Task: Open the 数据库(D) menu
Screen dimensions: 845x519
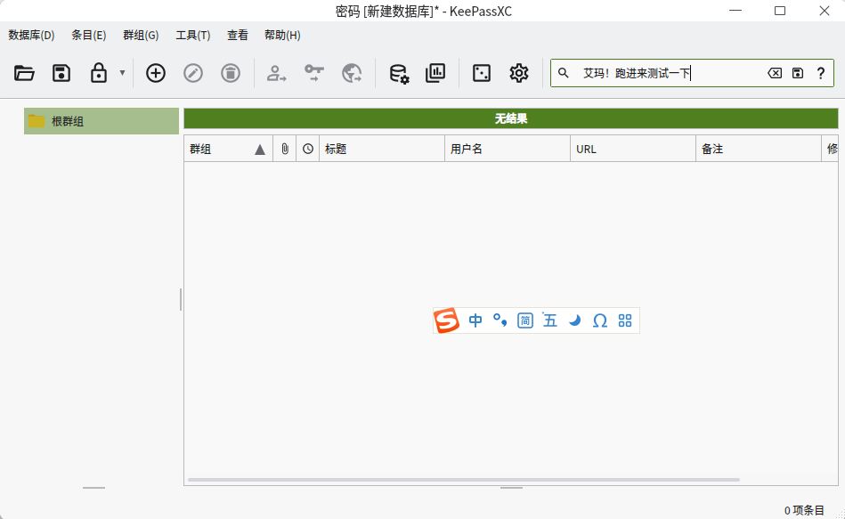Action: coord(31,35)
